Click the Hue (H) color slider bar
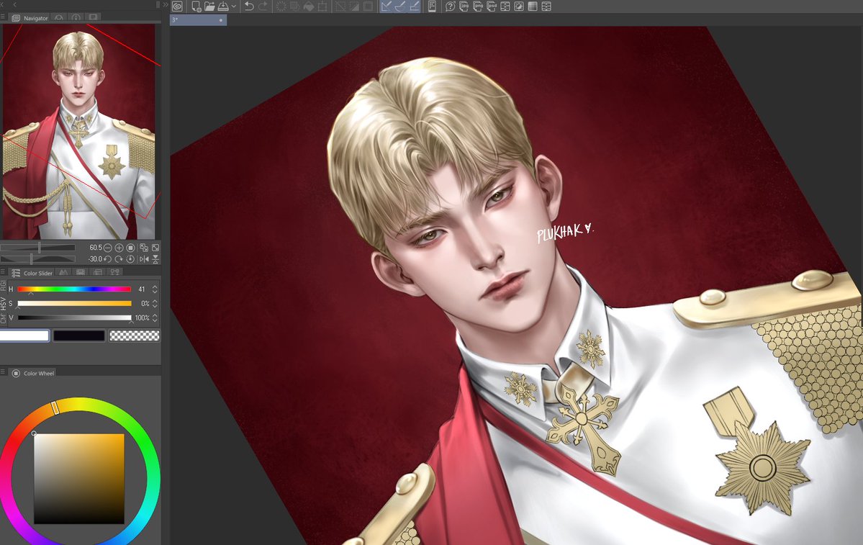 [x=74, y=289]
